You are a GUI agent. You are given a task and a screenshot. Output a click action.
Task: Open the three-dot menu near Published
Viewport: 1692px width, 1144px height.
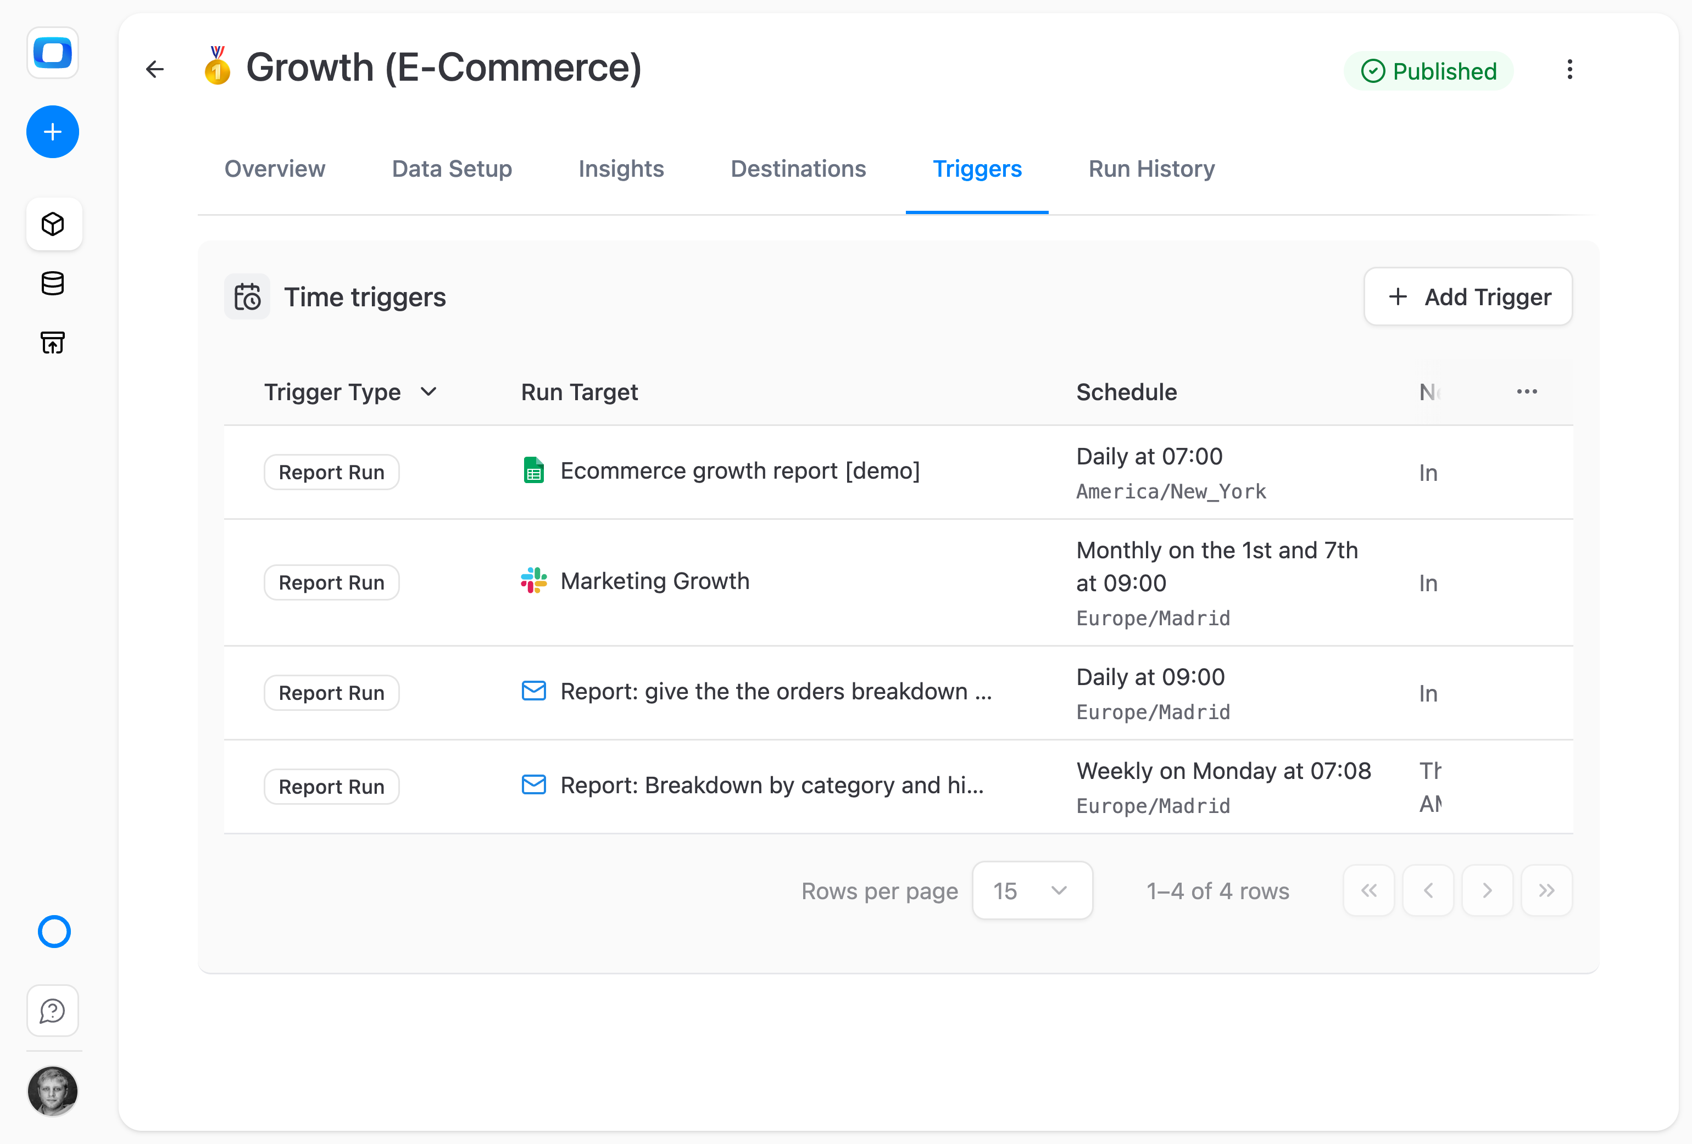coord(1569,70)
